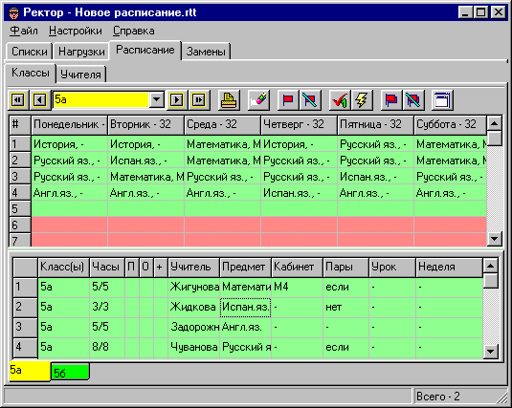Click the print schedule icon
The image size is (512, 408).
(229, 99)
